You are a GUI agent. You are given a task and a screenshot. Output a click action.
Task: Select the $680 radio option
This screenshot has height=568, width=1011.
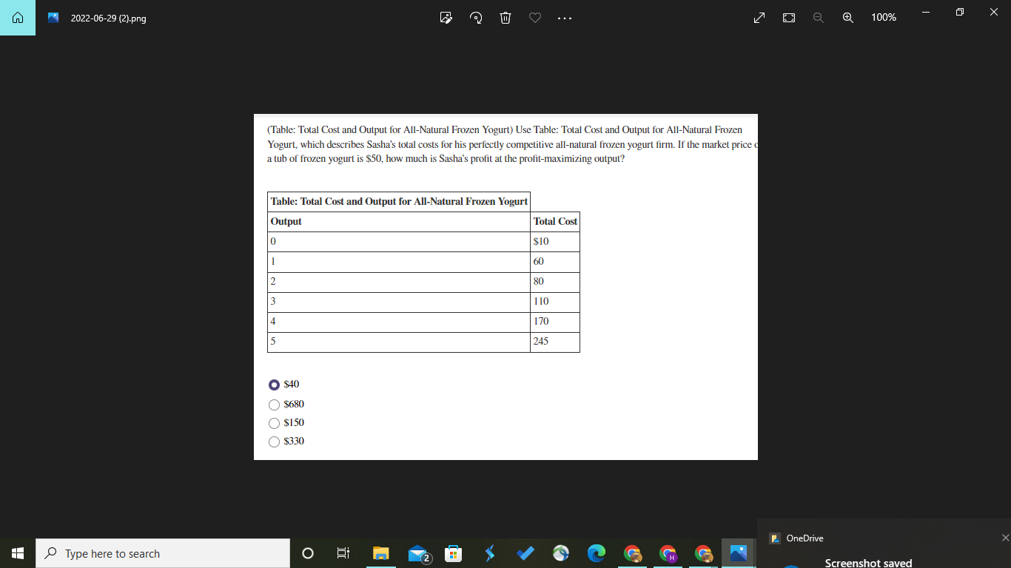coord(275,405)
